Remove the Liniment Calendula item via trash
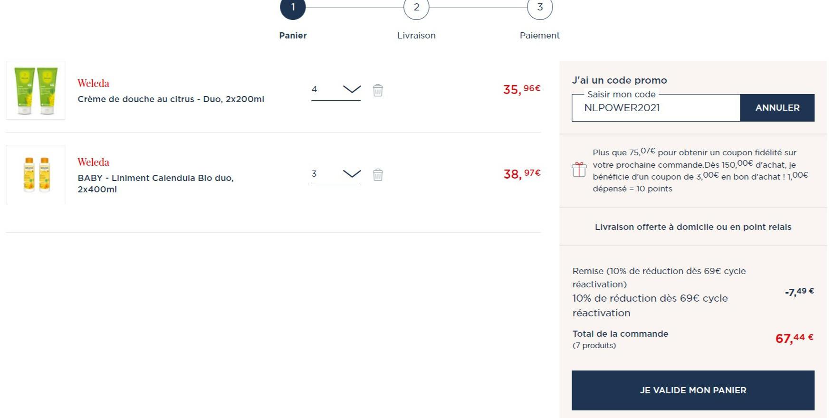833x418 pixels. [x=378, y=175]
